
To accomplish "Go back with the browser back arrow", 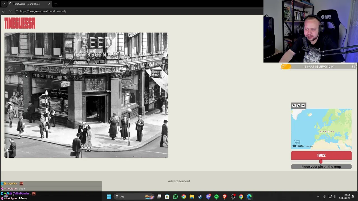I will coord(4,11).
